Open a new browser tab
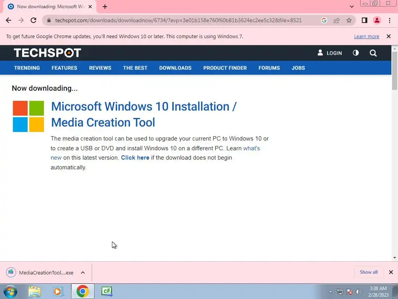This screenshot has height=299, width=398. (x=105, y=7)
